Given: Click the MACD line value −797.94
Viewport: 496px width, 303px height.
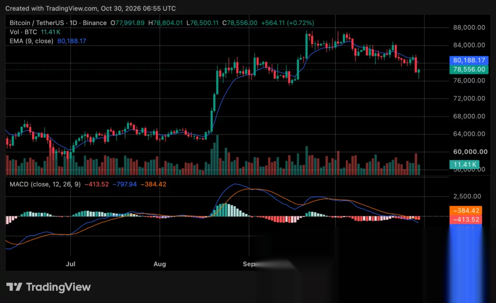Looking at the screenshot, I should tap(124, 184).
